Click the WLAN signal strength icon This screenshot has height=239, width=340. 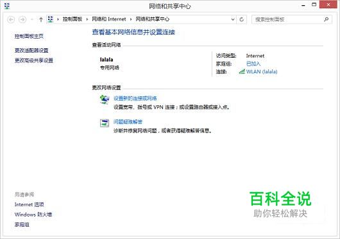click(x=242, y=71)
